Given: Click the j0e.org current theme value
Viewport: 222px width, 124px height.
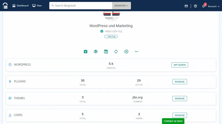Looking at the screenshot, I should pos(138,98).
